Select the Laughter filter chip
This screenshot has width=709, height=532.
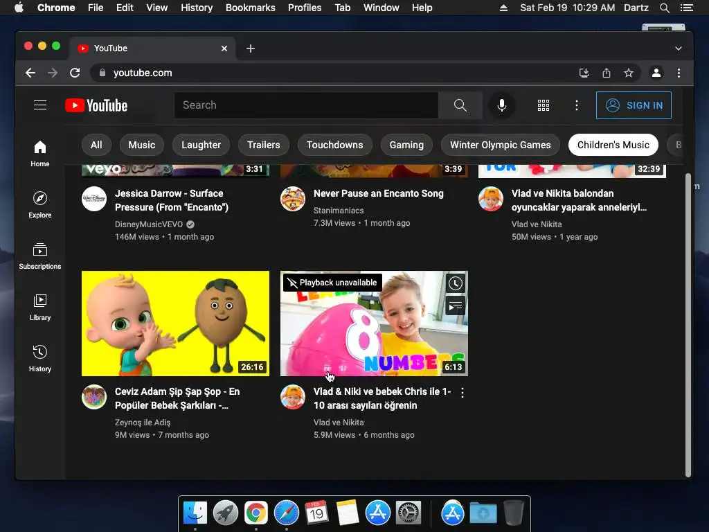pos(201,145)
